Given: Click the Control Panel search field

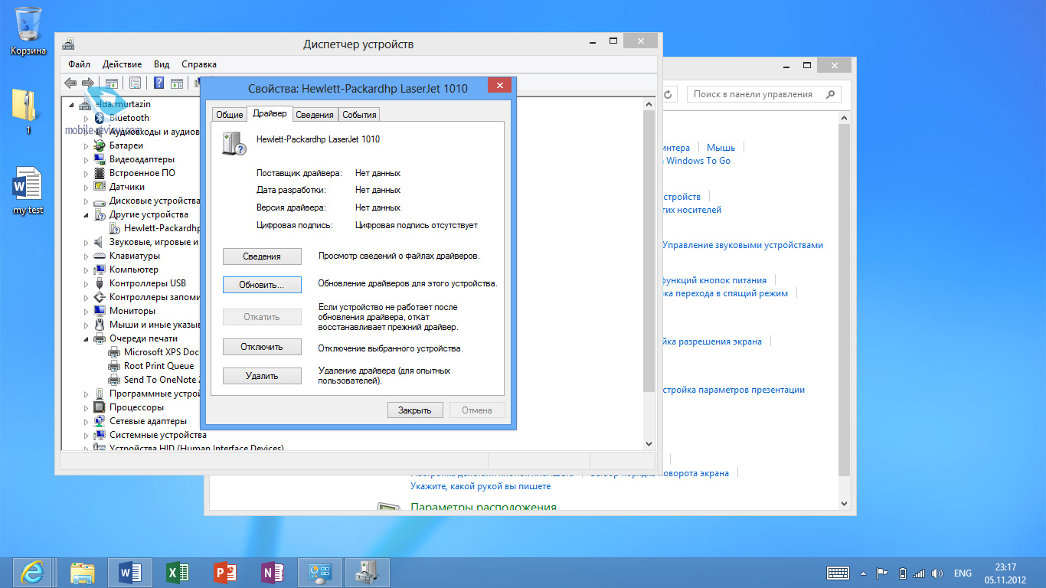Looking at the screenshot, I should point(763,94).
